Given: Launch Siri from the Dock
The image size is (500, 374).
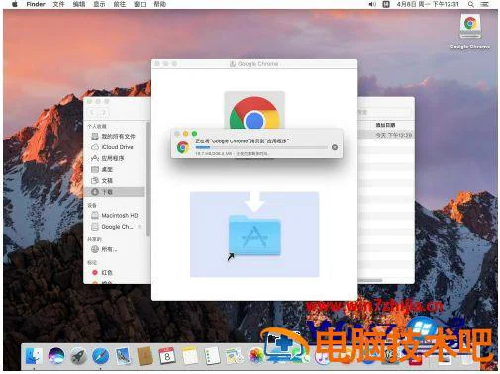Looking at the screenshot, I should [x=55, y=356].
